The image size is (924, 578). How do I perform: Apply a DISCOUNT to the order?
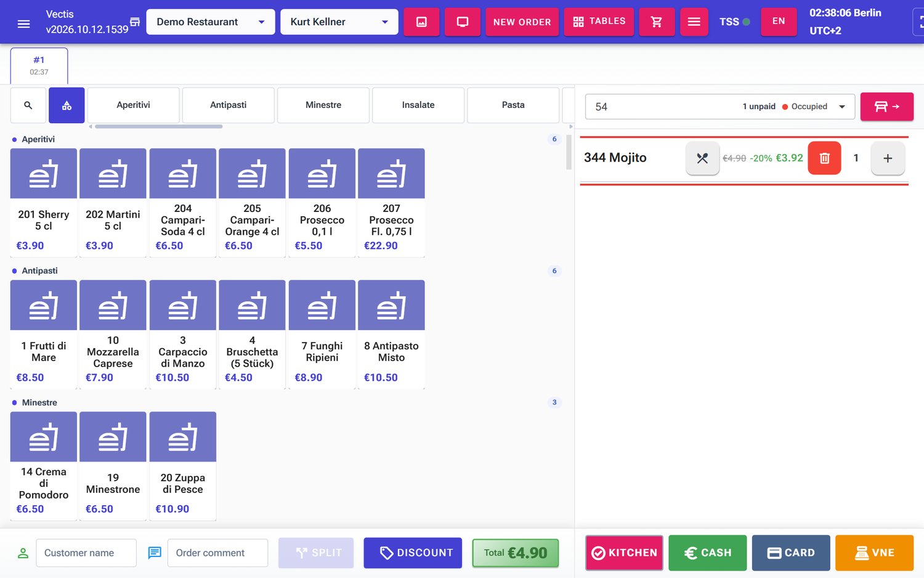(413, 553)
